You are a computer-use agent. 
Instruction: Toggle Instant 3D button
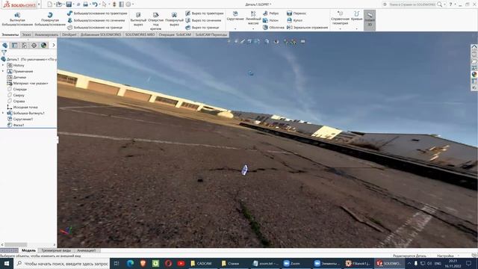(370, 20)
